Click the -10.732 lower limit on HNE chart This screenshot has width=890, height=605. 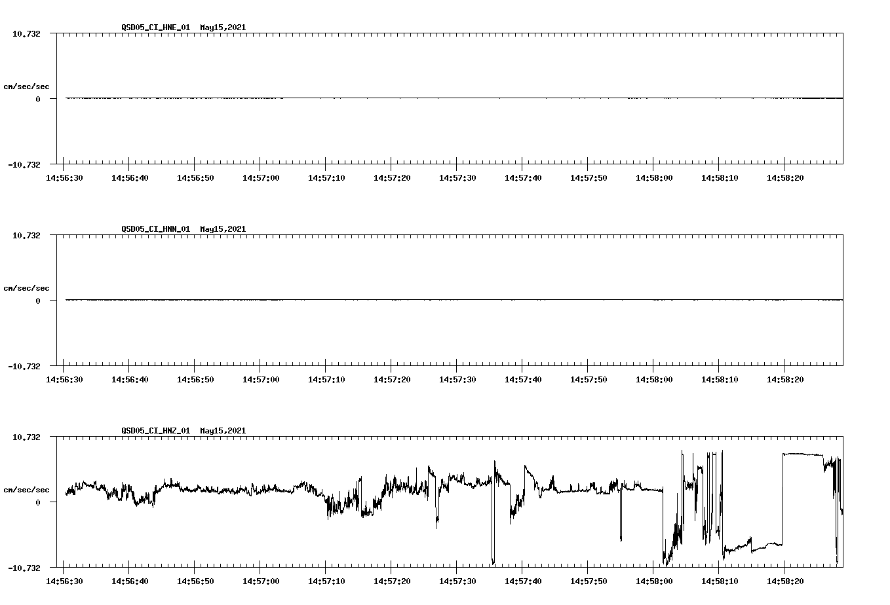[x=24, y=164]
